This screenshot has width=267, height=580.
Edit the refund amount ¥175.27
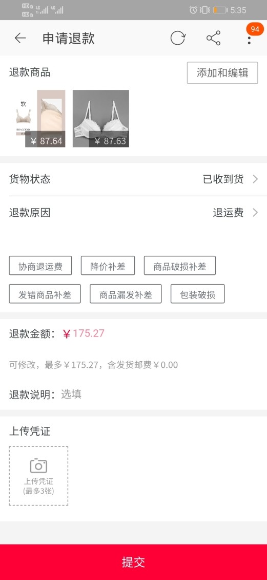coord(84,333)
